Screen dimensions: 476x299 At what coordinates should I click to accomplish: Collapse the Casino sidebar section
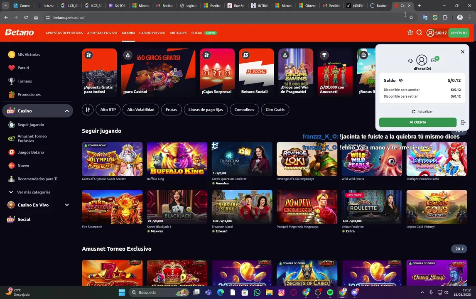click(x=67, y=111)
